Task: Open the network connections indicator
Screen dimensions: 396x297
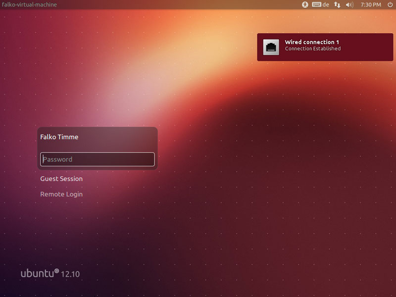Action: (337, 4)
